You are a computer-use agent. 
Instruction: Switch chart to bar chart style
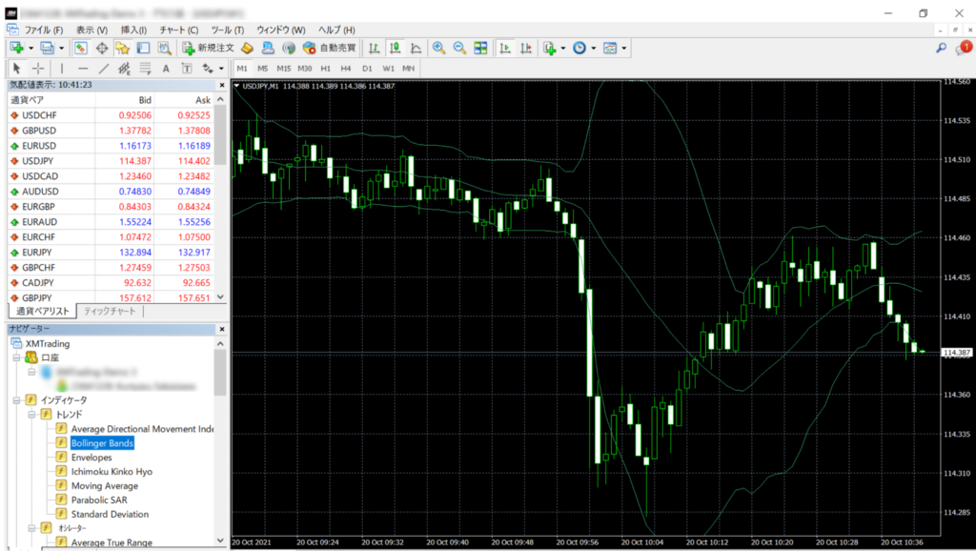coord(374,48)
